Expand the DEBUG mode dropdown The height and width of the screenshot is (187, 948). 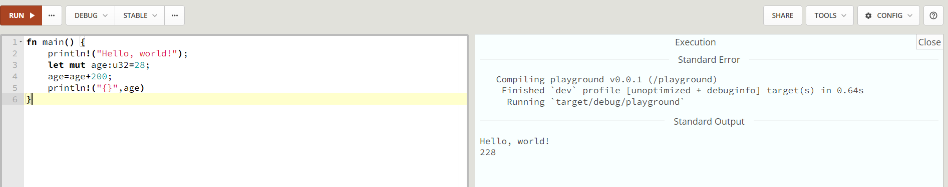tap(91, 15)
